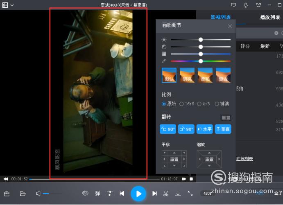Reset zoom with 缩放 重置 button

click(x=209, y=159)
